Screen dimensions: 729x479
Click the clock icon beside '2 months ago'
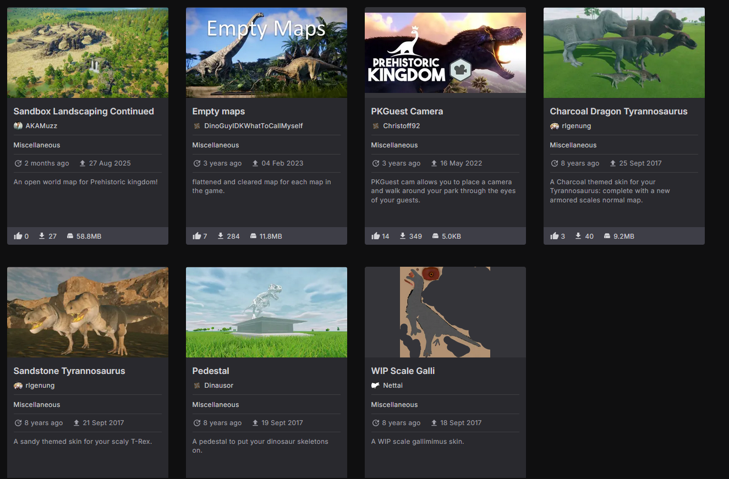click(18, 163)
